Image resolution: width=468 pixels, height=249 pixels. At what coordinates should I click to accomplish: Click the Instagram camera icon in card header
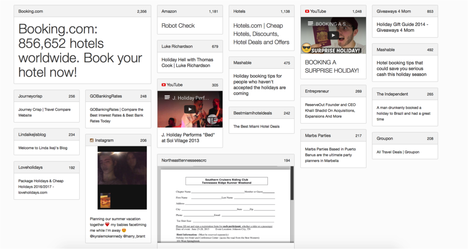point(92,141)
